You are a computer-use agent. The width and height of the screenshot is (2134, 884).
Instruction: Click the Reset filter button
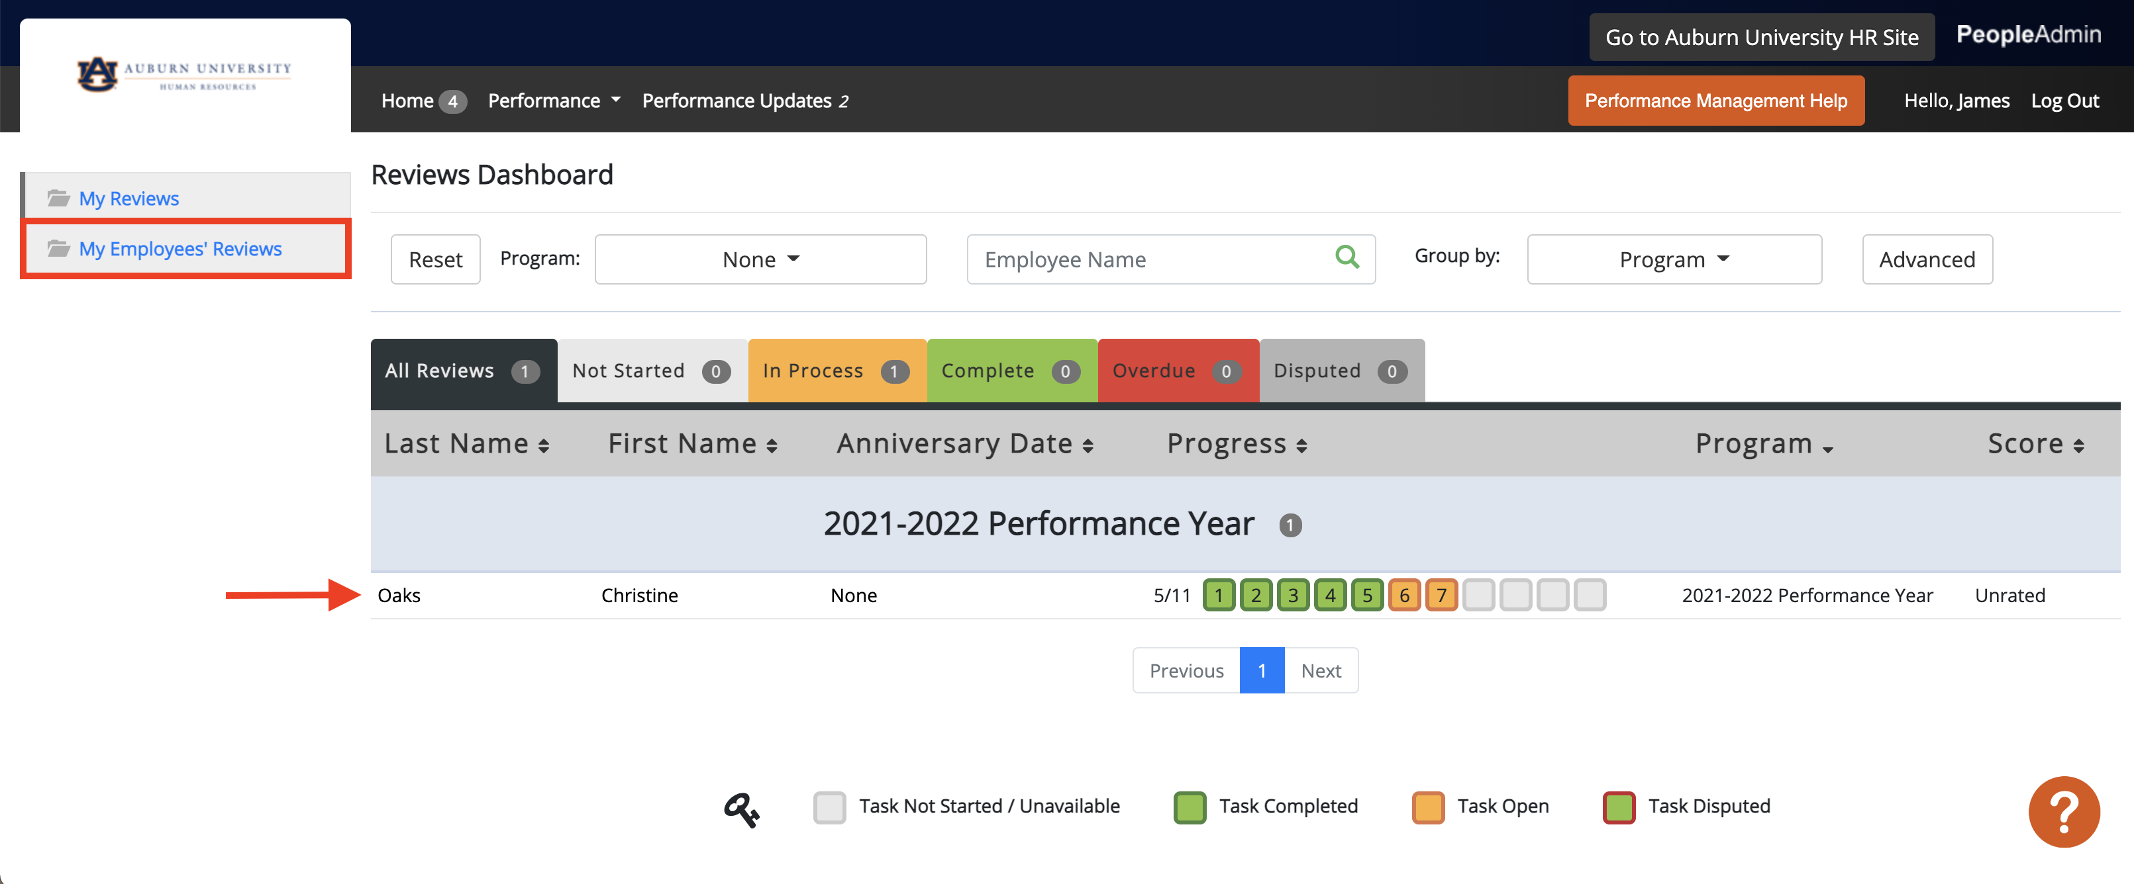point(436,259)
